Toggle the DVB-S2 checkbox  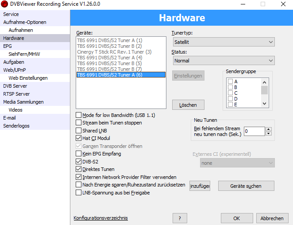pos(79,162)
